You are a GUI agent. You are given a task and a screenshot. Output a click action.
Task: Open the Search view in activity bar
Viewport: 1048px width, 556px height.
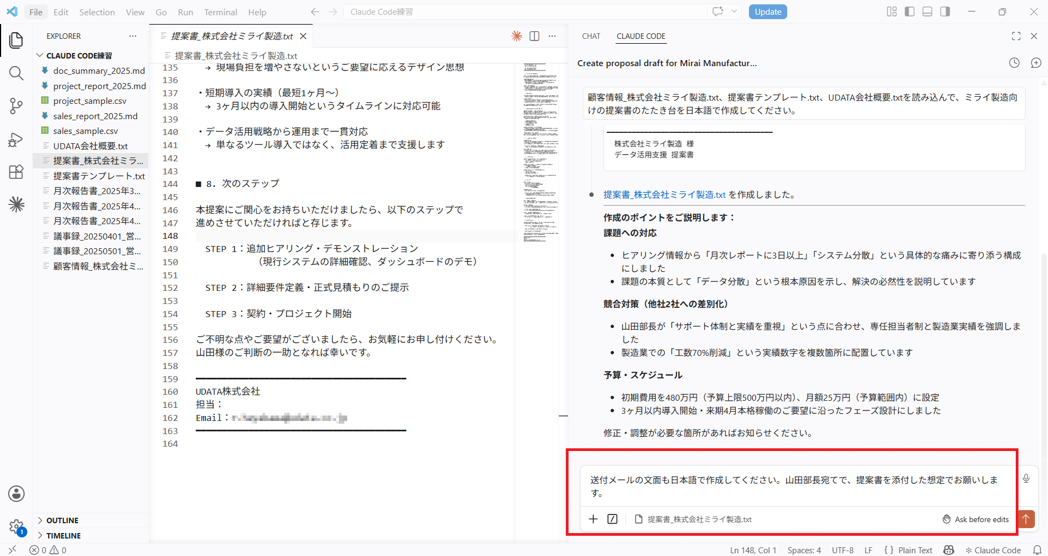(16, 73)
